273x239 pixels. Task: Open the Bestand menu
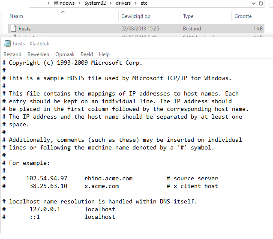(x=12, y=54)
